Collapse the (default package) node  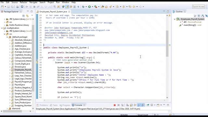(7, 37)
